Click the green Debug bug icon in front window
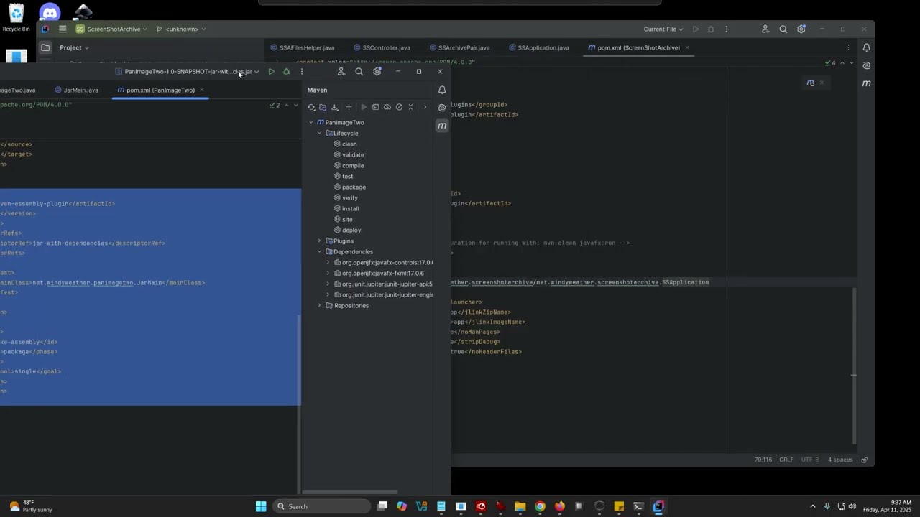This screenshot has height=517, width=920. point(287,72)
